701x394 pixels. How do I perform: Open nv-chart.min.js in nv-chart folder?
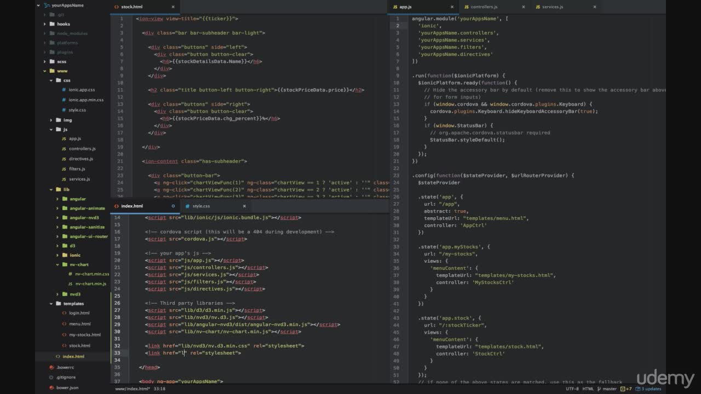click(x=91, y=284)
